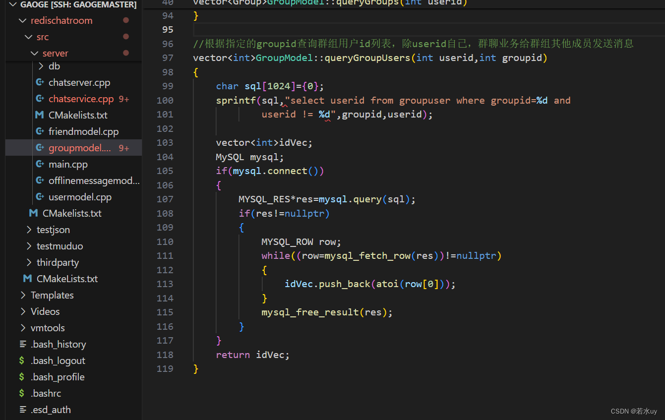Screen dimensions: 665x420
Task: Collapse the GAOGE SSH root folder chevron
Action: (13, 4)
